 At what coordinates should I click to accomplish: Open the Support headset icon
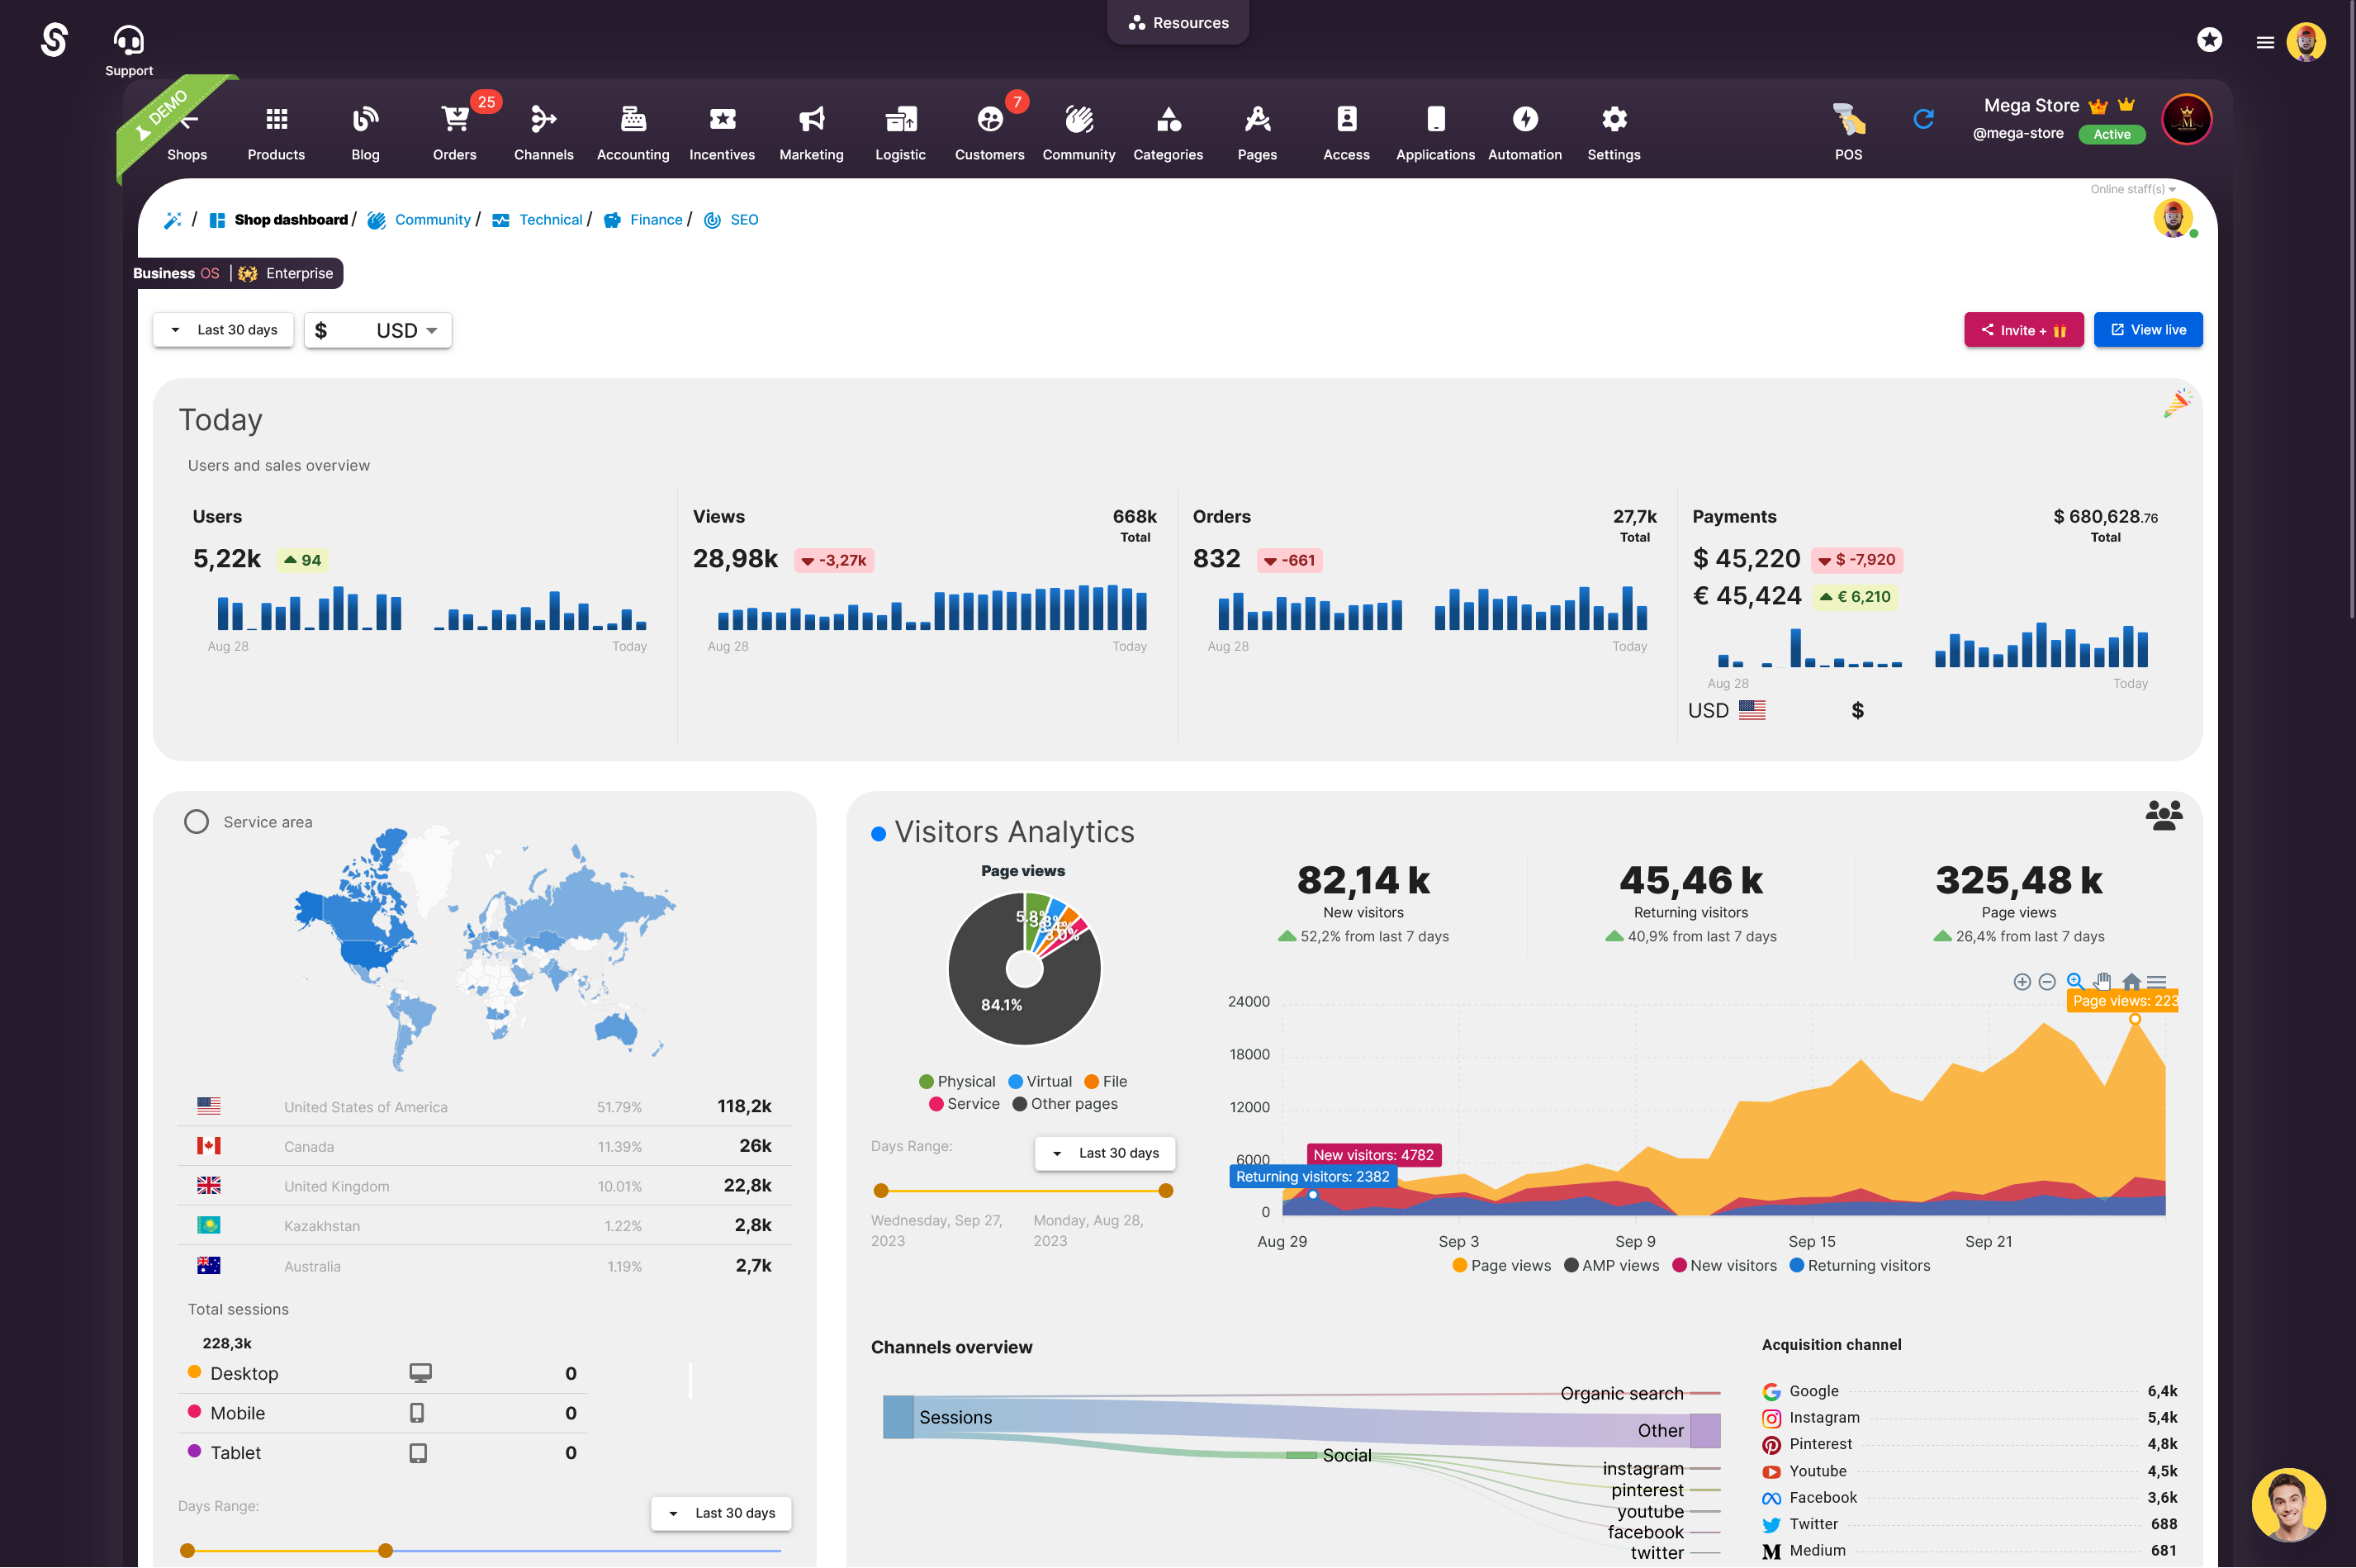pyautogui.click(x=129, y=40)
